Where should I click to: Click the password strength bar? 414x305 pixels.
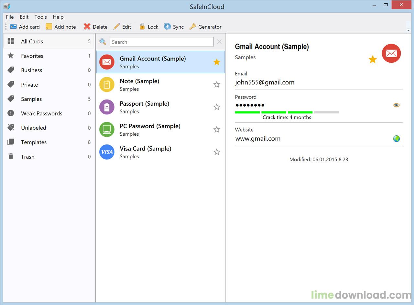pos(287,112)
